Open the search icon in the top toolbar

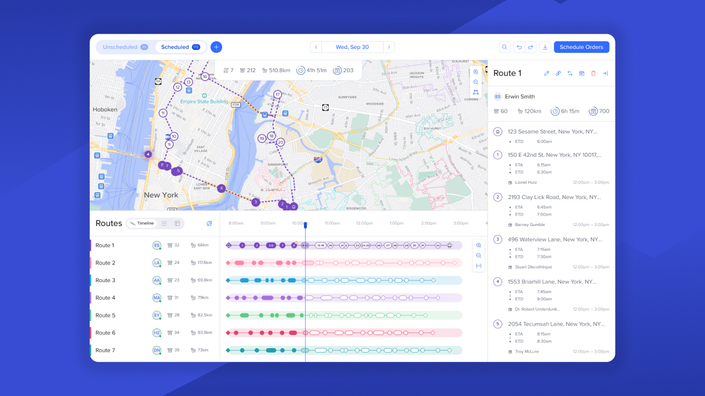tap(505, 47)
